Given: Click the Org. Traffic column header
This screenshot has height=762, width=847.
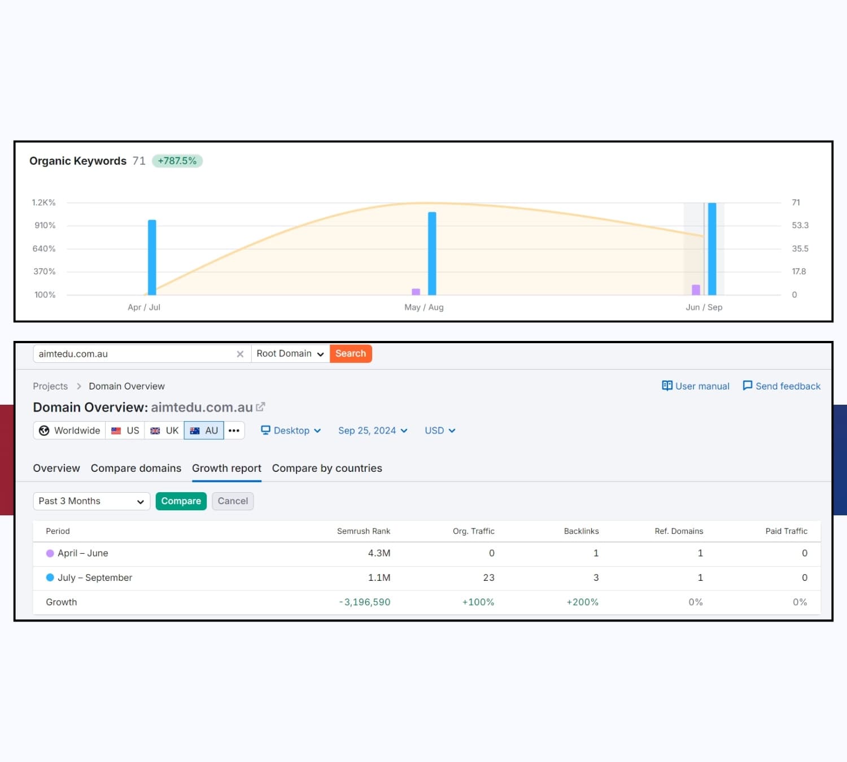Looking at the screenshot, I should (x=473, y=531).
